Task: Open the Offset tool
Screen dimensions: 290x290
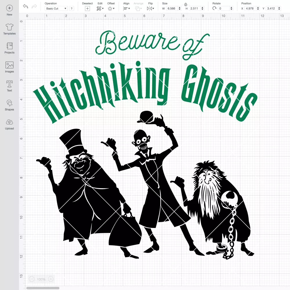Action: point(111,8)
